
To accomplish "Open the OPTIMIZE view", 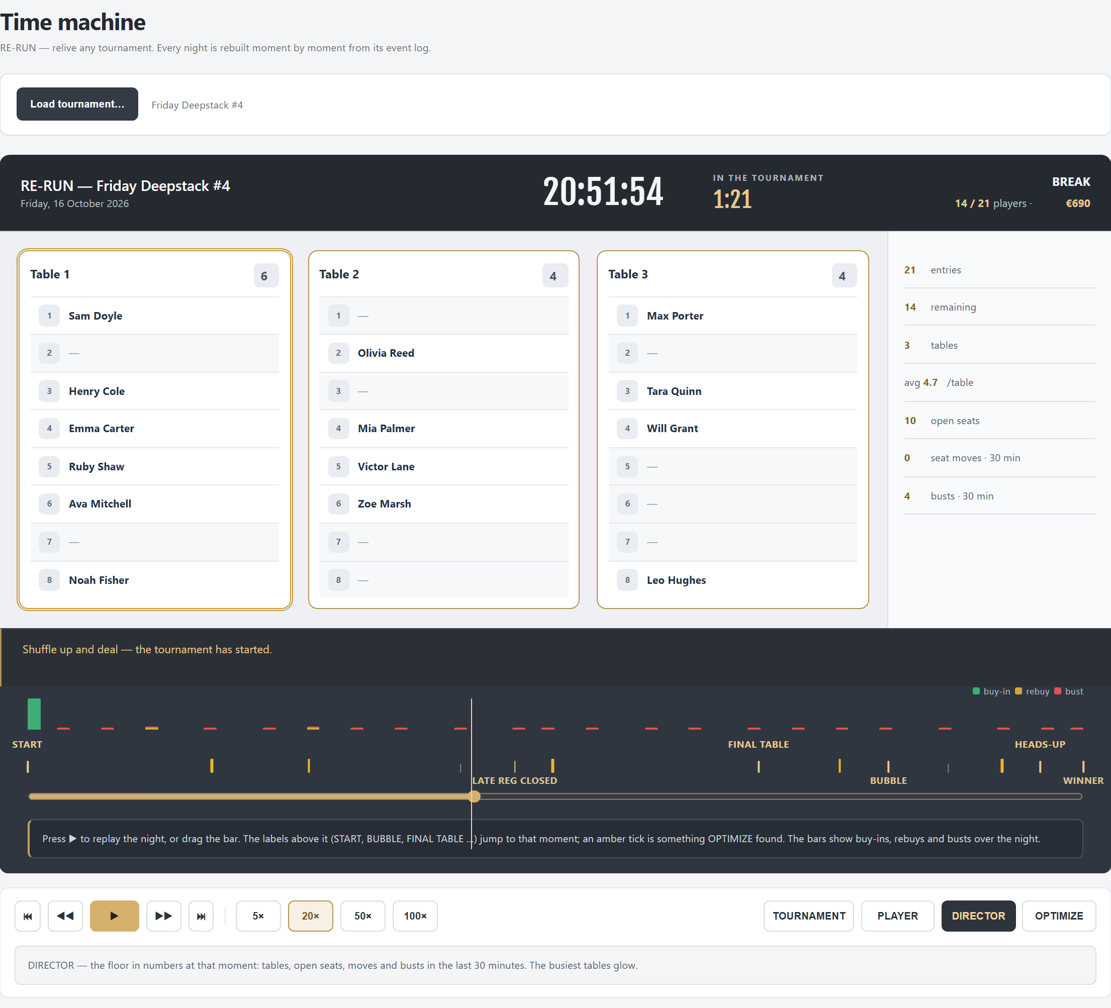I will [1059, 916].
